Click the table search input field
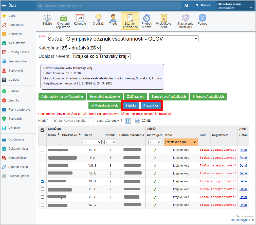Image resolution: width=256 pixels, height=225 pixels. [72, 121]
